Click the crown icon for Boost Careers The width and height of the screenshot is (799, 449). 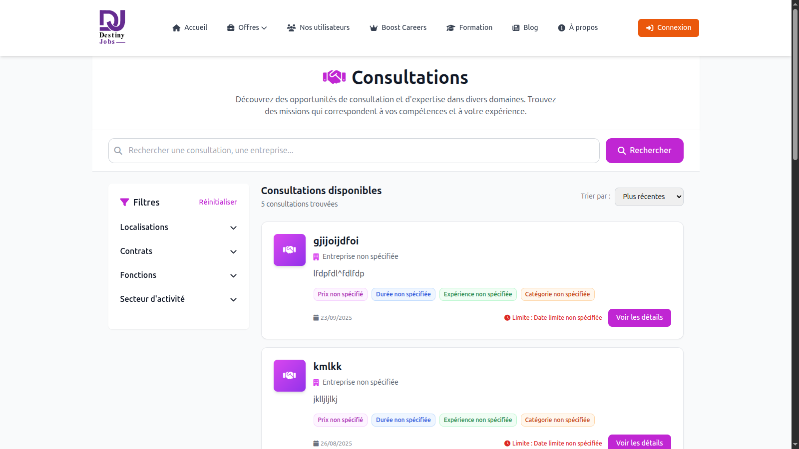[374, 28]
